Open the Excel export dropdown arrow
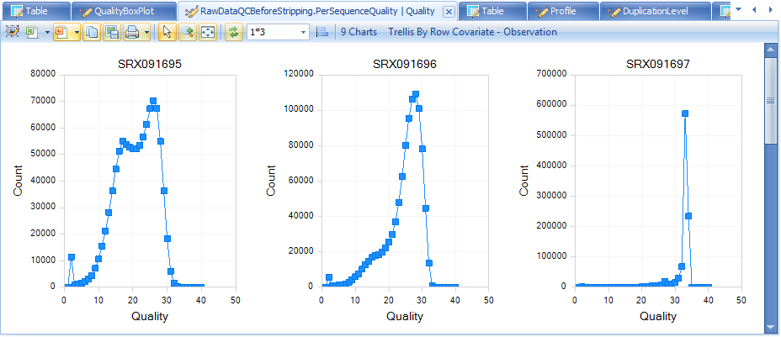The height and width of the screenshot is (337, 781). tap(47, 32)
